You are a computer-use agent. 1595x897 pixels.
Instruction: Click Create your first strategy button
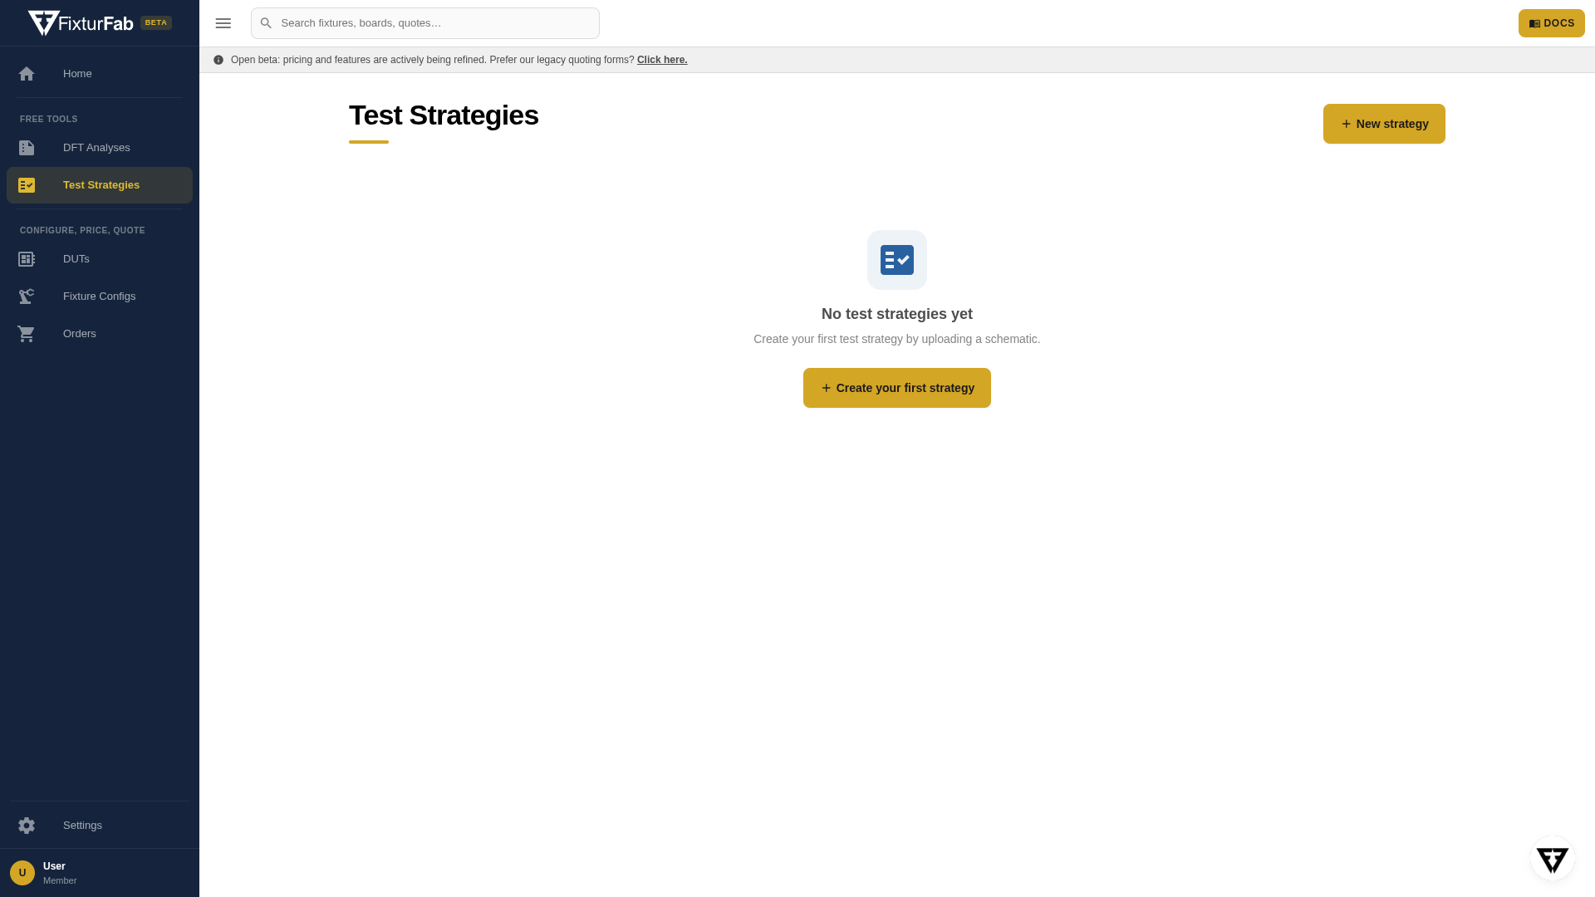click(897, 388)
